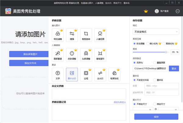Open the 面部重塑 face reshape tool
Image resolution: width=183 pixels, height=123 pixels.
[58, 55]
